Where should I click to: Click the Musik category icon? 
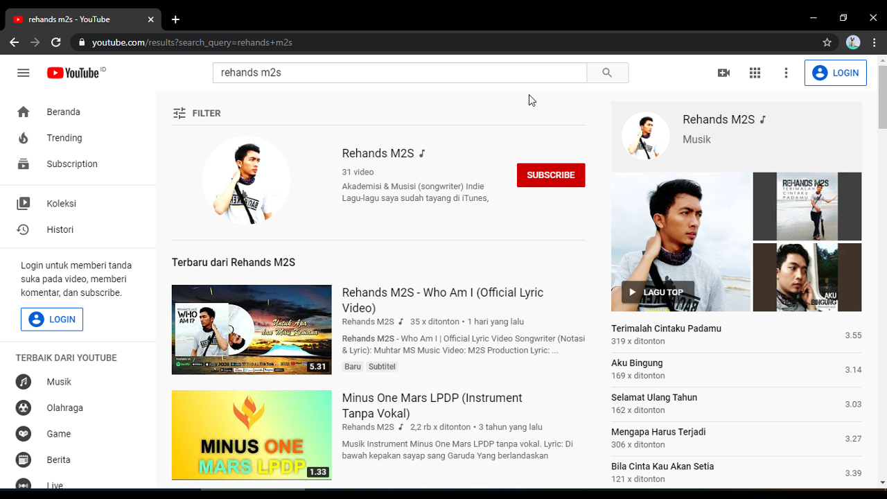click(x=24, y=382)
